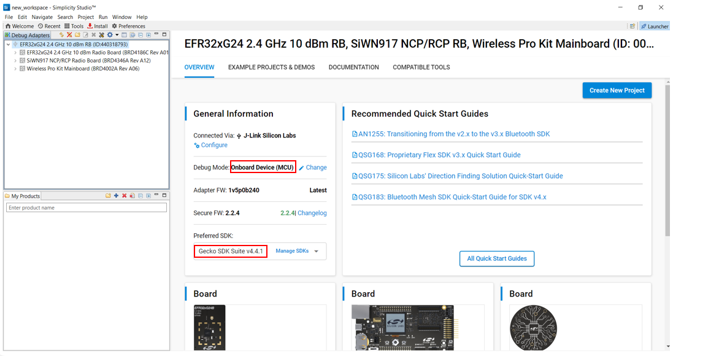
Task: Click the Welcome home icon
Action: tap(8, 26)
